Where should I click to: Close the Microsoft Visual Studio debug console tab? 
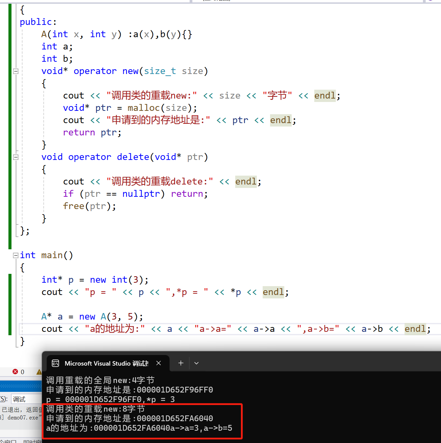click(x=159, y=363)
